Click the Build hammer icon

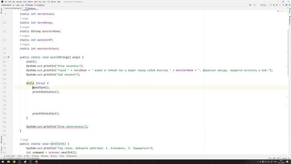tap(255, 5)
